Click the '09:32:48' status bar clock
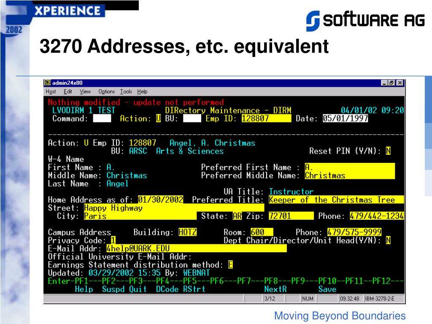The height and width of the screenshot is (324, 432). click(349, 299)
